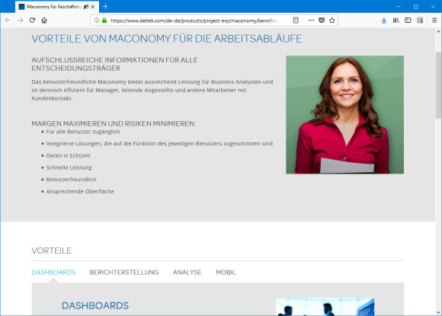Image resolution: width=442 pixels, height=316 pixels.
Task: Toggle reader view in address bar
Action: 296,21
